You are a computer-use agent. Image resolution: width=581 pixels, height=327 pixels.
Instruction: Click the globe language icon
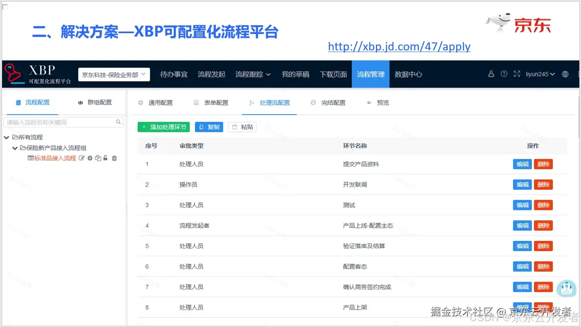coord(565,74)
